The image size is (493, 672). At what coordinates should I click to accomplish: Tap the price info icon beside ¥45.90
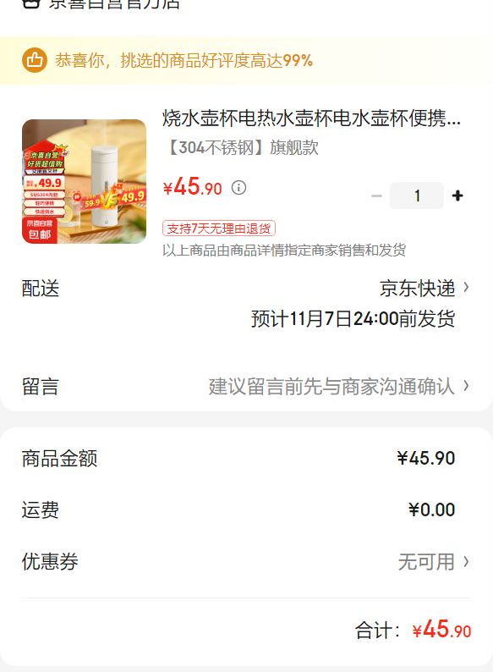coord(238,188)
